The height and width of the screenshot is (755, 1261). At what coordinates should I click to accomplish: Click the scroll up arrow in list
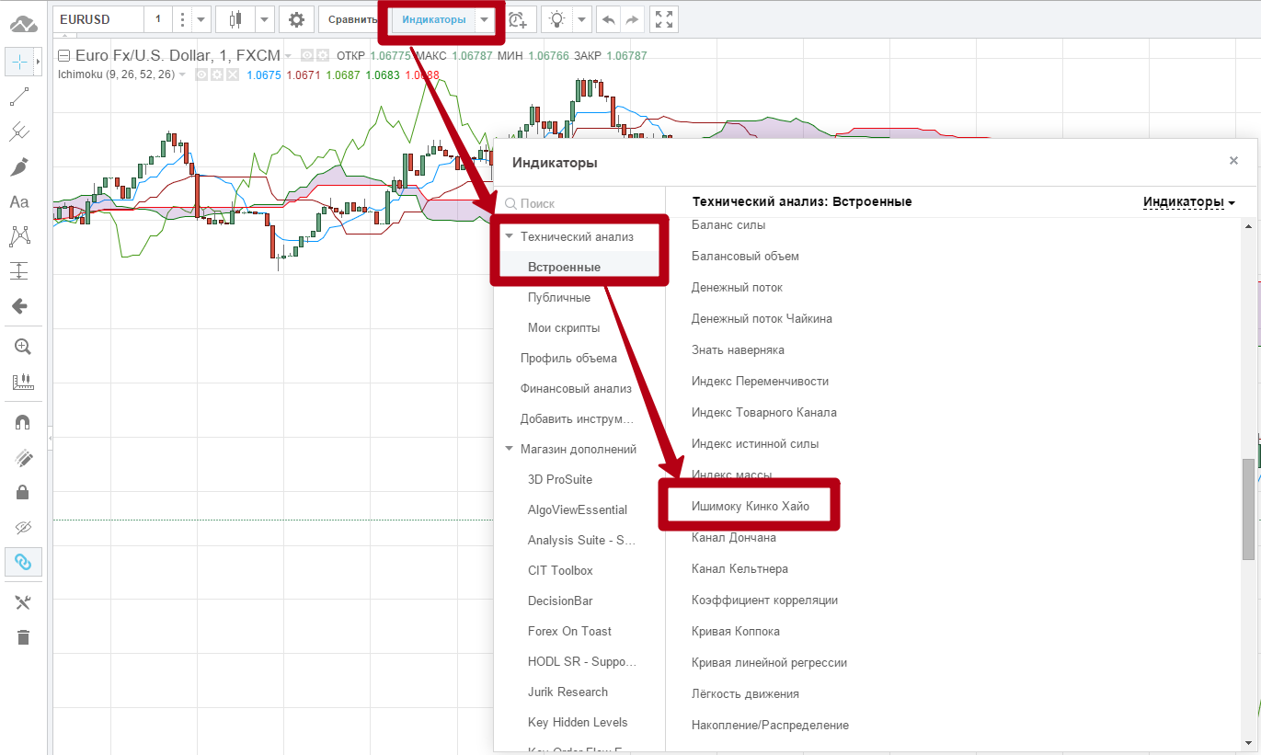click(x=1248, y=226)
